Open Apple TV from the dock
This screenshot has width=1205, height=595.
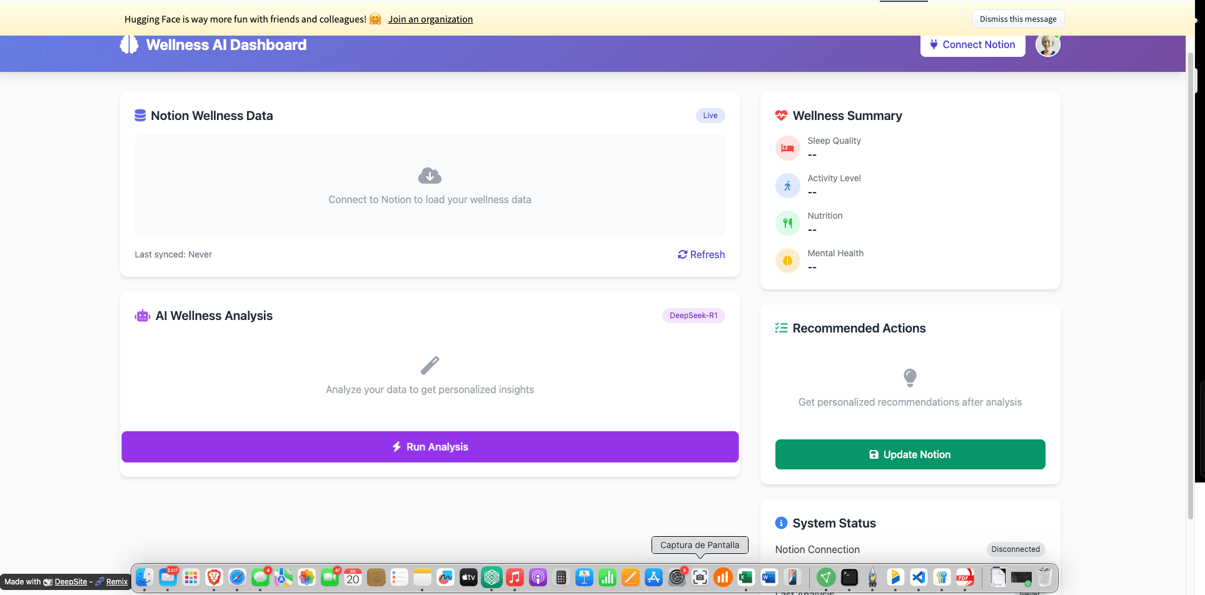tap(468, 577)
